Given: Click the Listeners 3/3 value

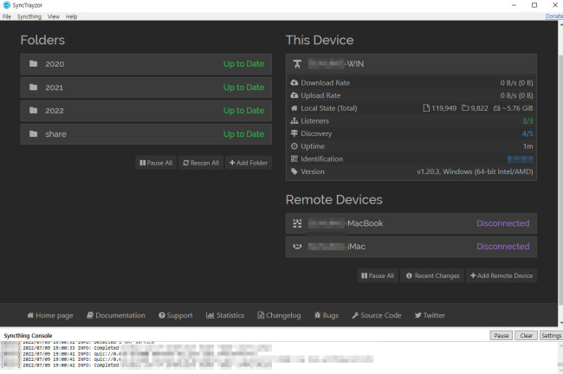Looking at the screenshot, I should (527, 121).
